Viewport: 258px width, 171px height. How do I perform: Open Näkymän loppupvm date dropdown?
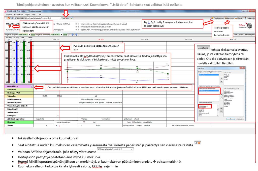[61, 35]
